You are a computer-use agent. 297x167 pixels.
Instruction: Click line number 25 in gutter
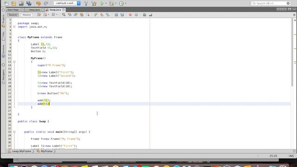pyautogui.click(x=9, y=104)
